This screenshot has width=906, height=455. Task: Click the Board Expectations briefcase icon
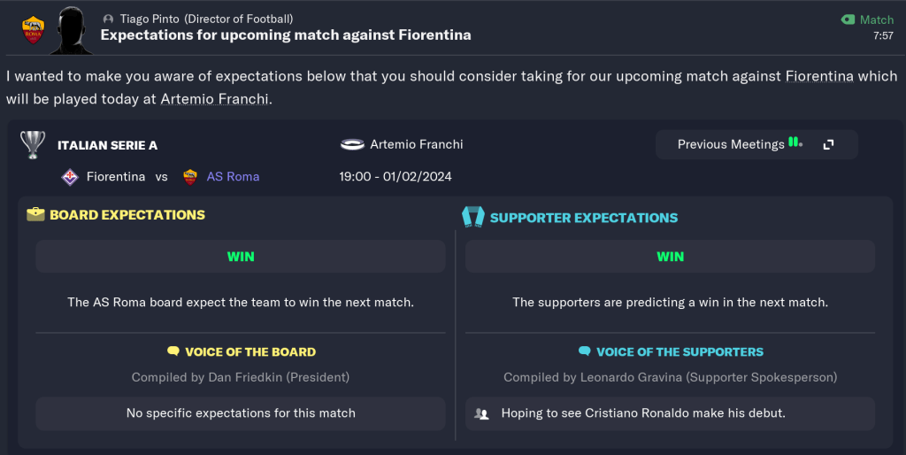[35, 214]
